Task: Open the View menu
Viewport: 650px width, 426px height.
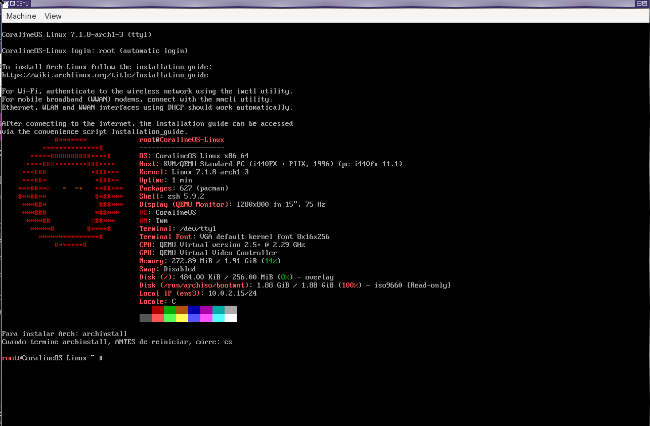Action: [53, 16]
